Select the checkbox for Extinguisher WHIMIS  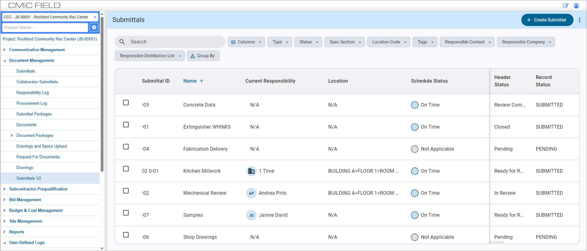(126, 125)
